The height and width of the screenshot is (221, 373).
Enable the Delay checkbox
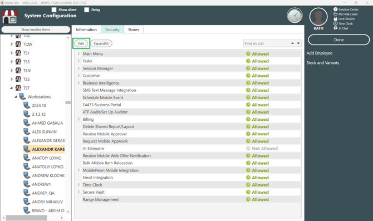point(87,10)
